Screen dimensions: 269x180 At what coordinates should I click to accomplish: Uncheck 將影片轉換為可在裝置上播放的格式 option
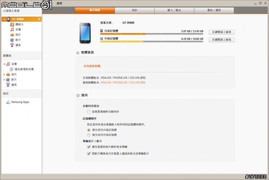pyautogui.click(x=89, y=154)
